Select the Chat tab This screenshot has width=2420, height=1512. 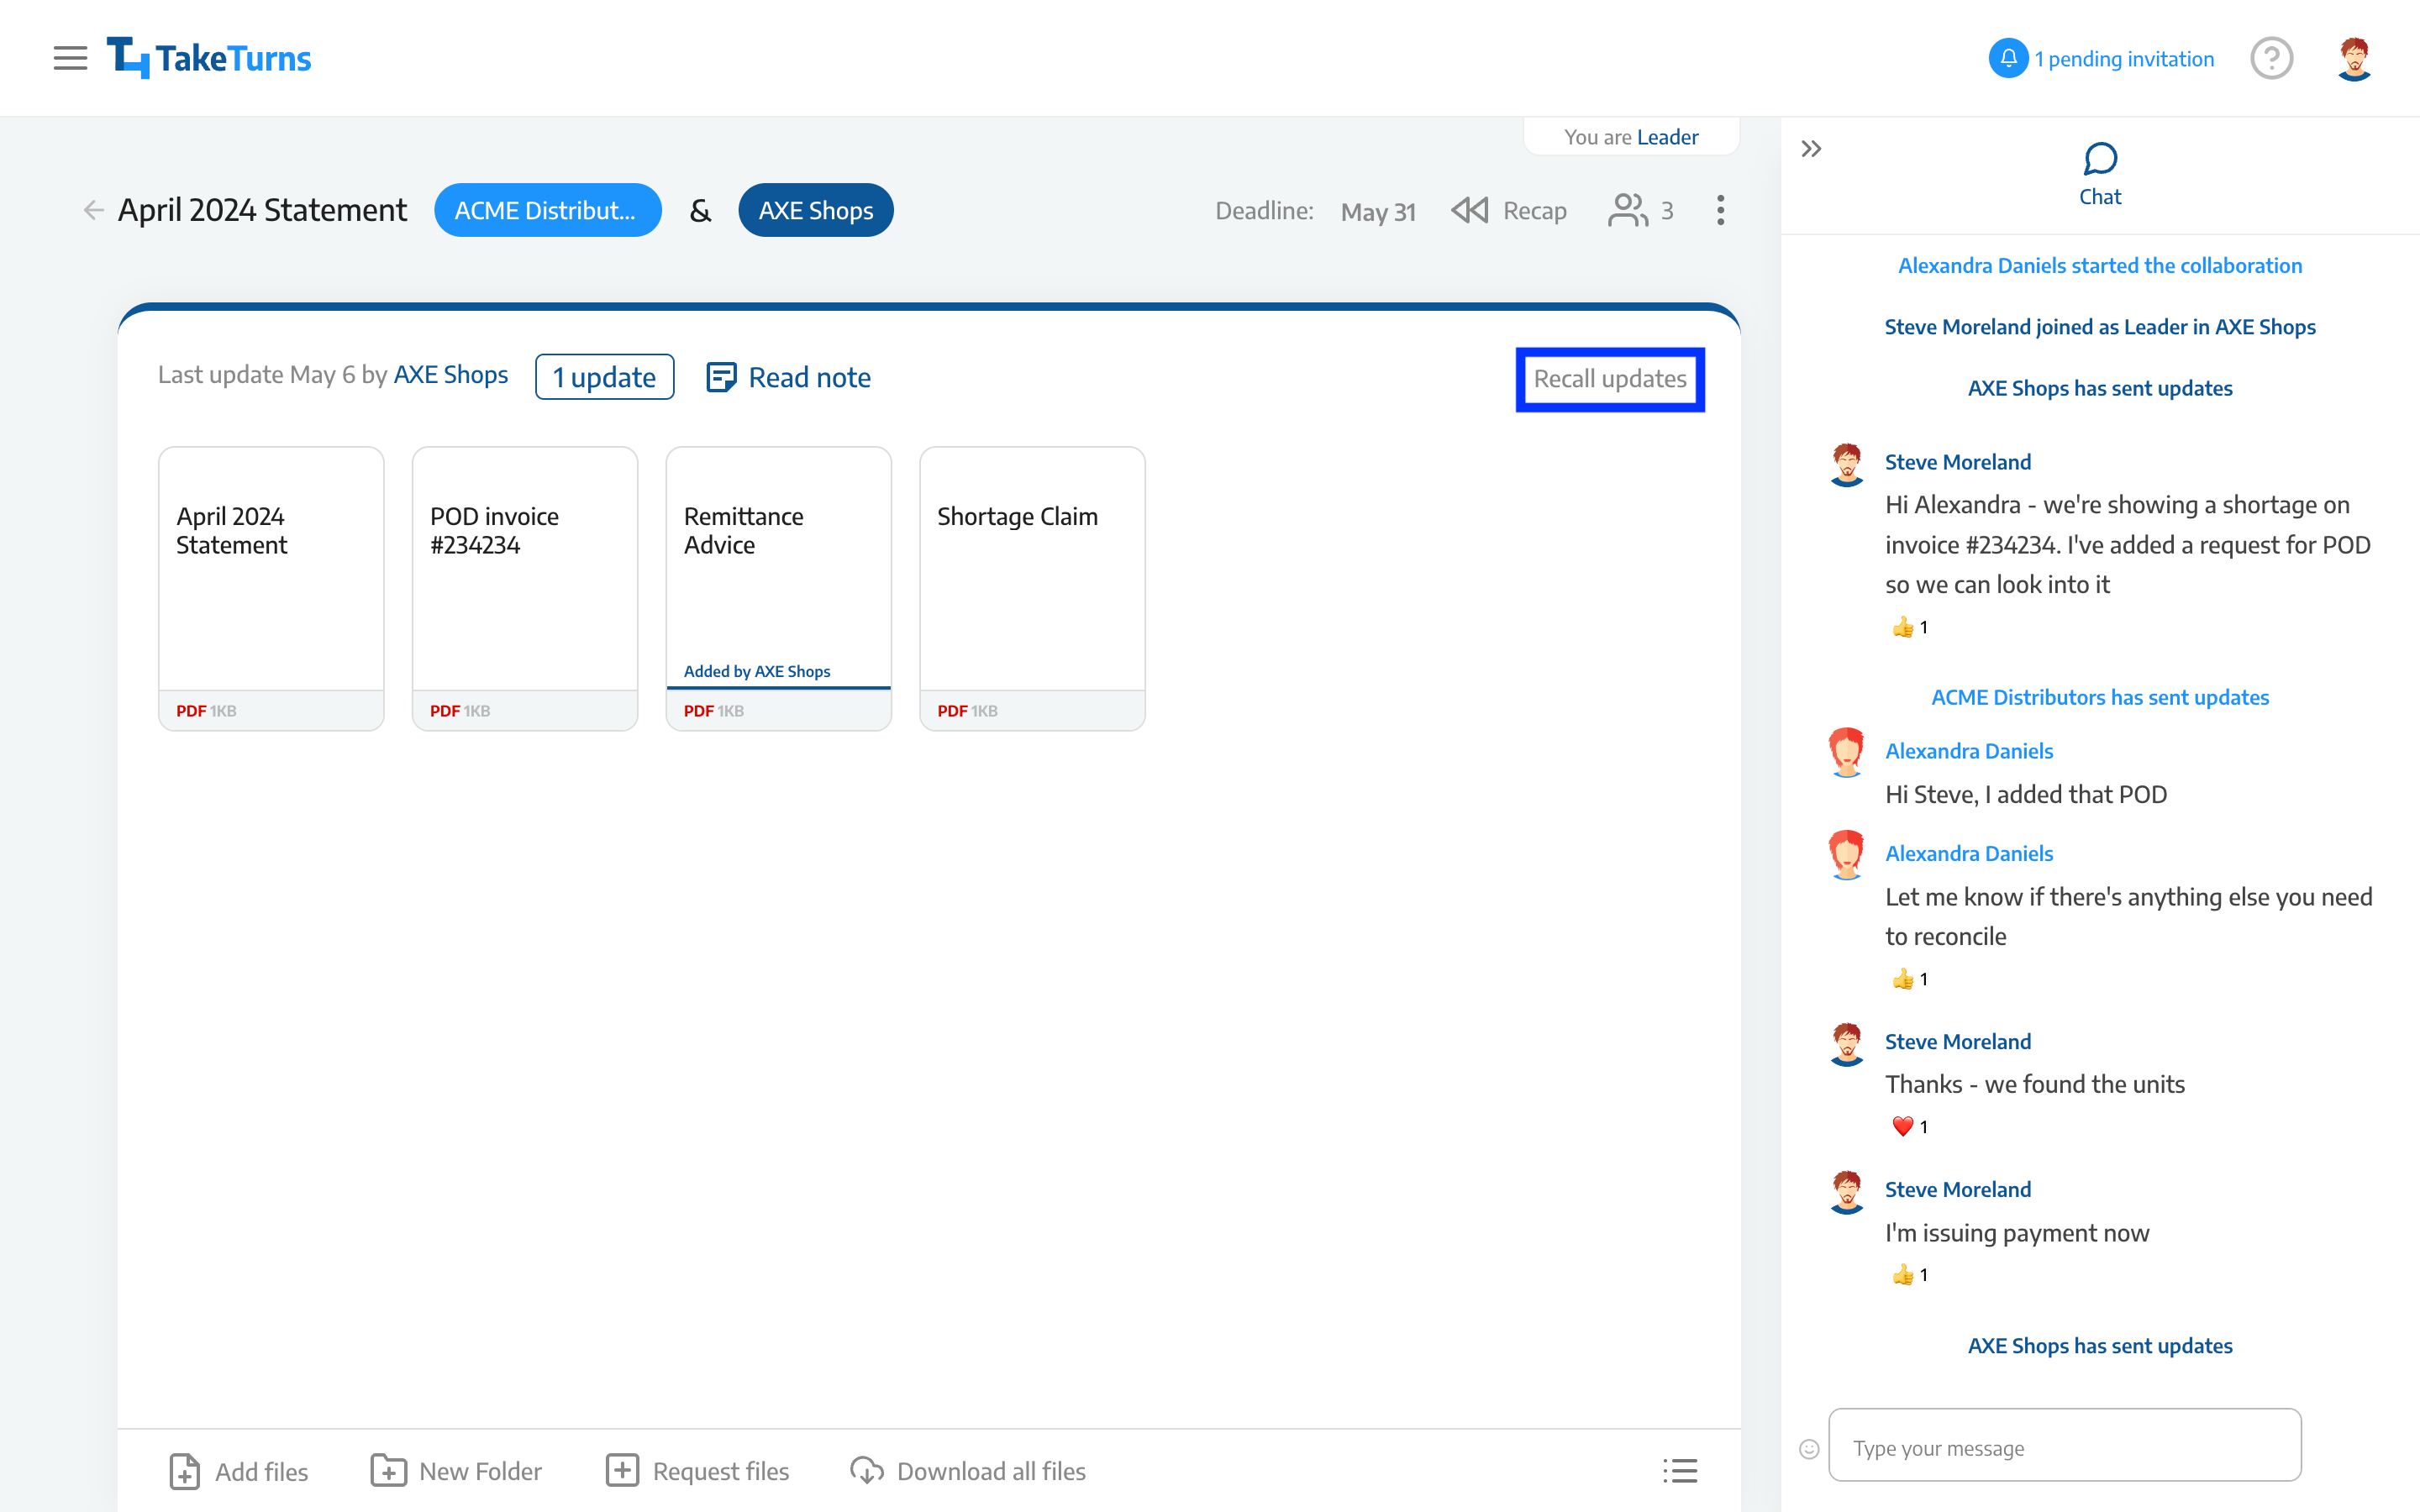coord(2100,175)
